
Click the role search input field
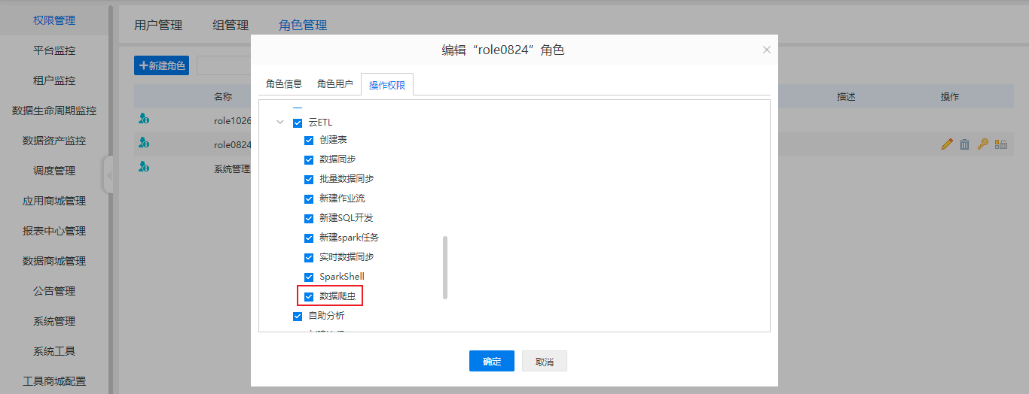pos(224,65)
